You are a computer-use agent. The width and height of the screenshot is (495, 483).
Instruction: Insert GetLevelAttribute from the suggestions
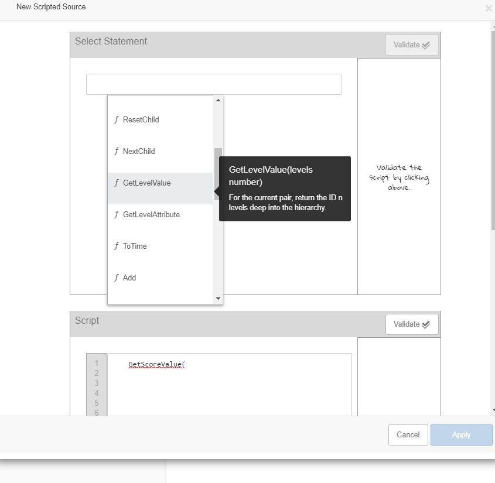(151, 215)
